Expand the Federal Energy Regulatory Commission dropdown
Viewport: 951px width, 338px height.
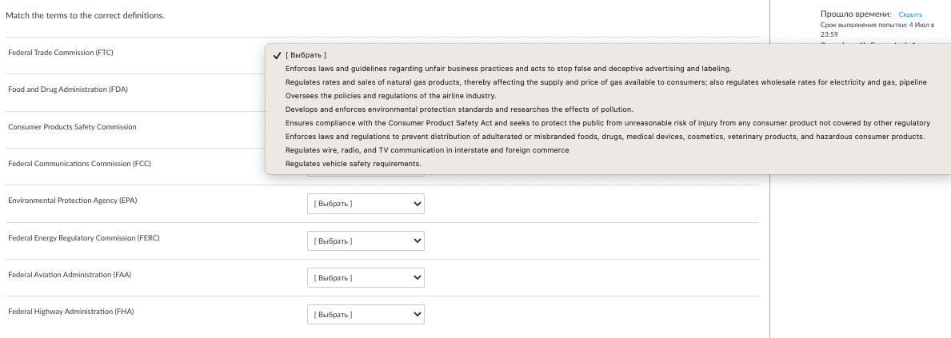click(x=366, y=241)
